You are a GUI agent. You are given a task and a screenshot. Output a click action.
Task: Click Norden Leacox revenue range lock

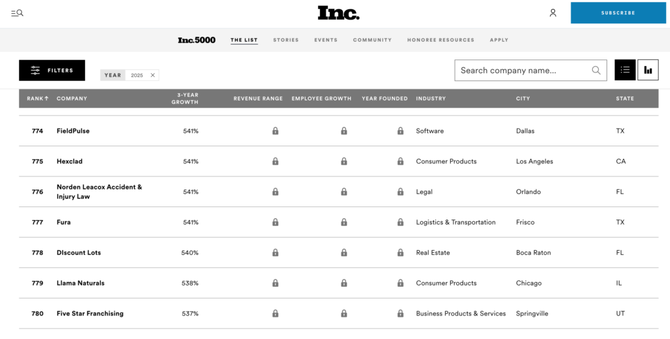[x=275, y=192]
